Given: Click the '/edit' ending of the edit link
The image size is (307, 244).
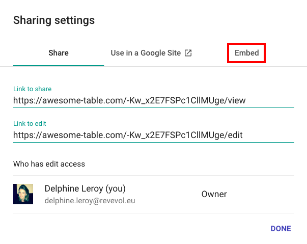Looking at the screenshot, I should pos(234,135).
